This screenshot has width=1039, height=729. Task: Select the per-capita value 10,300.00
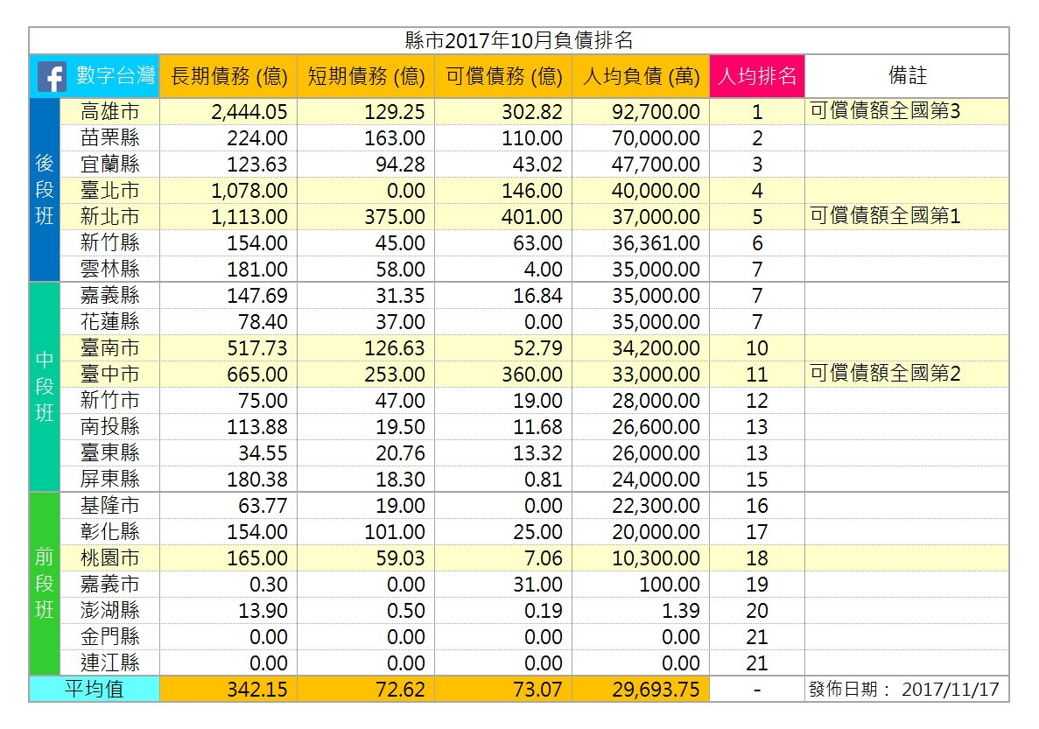656,558
